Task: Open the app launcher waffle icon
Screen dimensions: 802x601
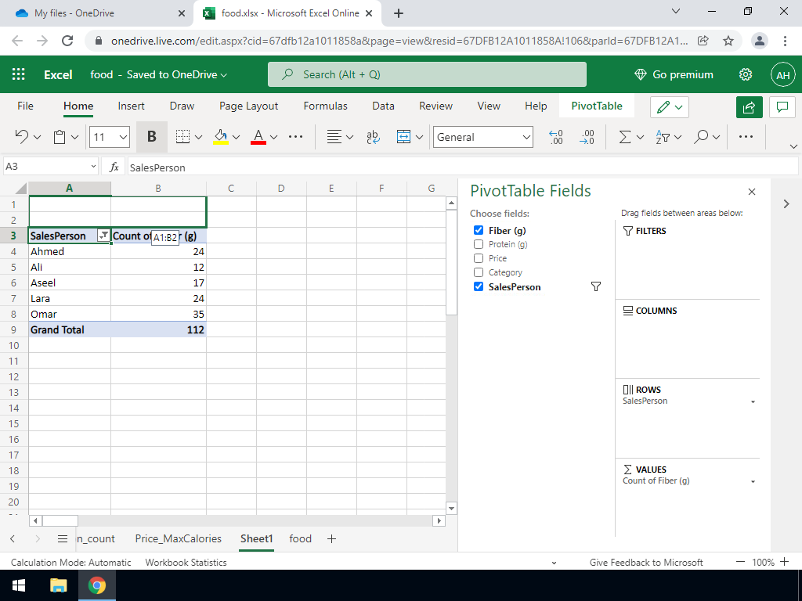Action: coord(19,74)
